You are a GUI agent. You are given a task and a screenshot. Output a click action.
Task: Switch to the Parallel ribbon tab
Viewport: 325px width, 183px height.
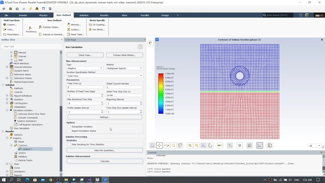145,15
